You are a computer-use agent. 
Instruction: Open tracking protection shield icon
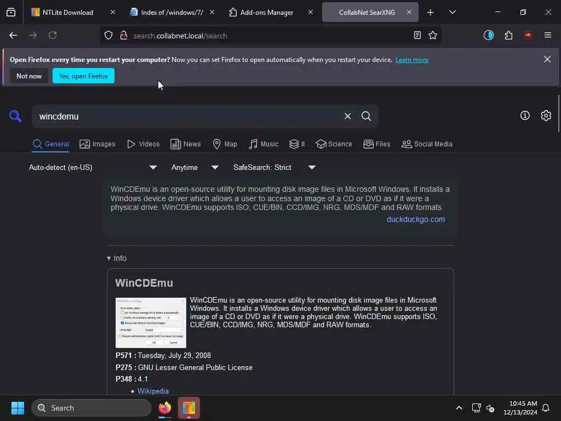click(x=108, y=36)
